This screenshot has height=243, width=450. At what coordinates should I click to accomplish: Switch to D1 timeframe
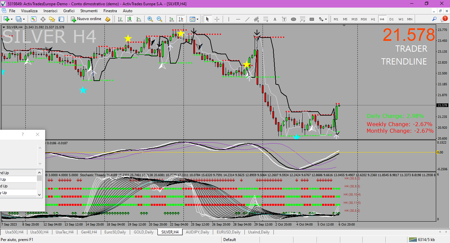pos(391,19)
